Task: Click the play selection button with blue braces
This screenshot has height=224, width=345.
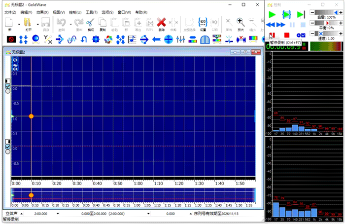Action: point(286,15)
